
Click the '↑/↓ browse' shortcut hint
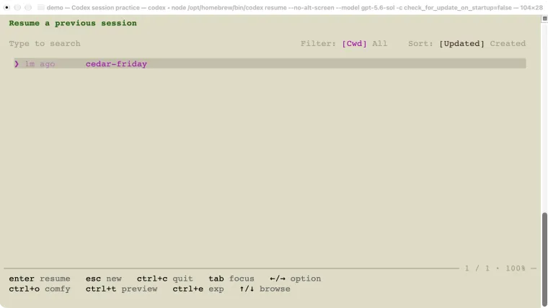[265, 289]
